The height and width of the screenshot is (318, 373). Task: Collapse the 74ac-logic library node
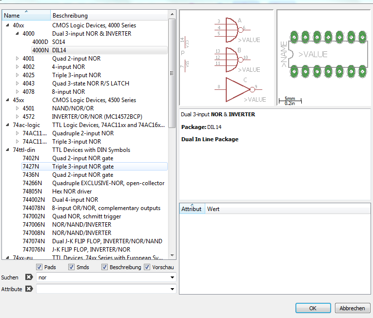click(x=8, y=125)
